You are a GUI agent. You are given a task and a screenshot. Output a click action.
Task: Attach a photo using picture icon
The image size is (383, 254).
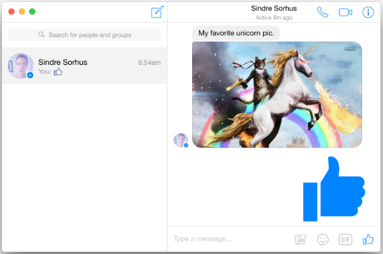pos(300,240)
